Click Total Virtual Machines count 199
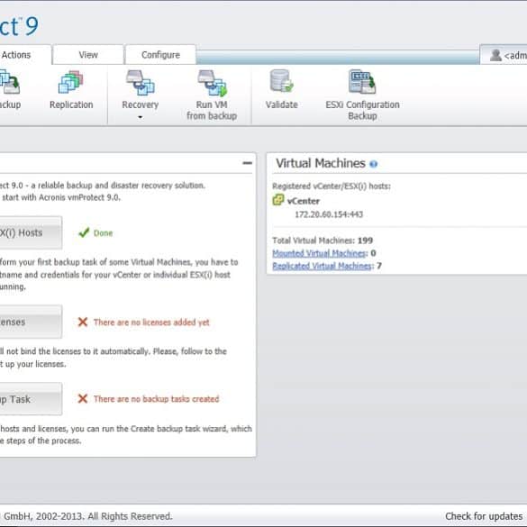The width and height of the screenshot is (527, 527). (365, 241)
